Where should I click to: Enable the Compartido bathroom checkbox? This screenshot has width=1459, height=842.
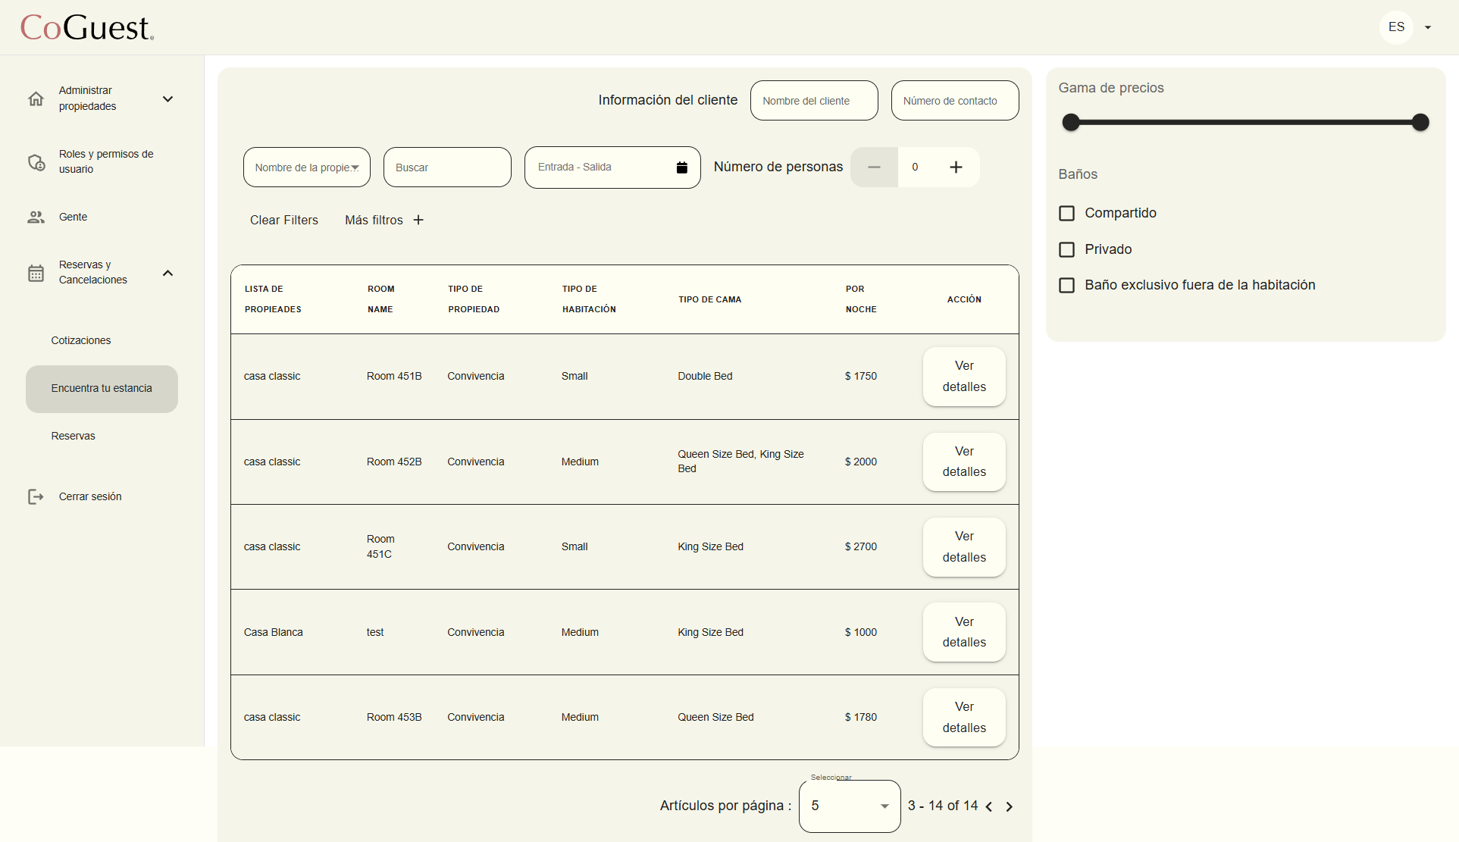click(1066, 214)
